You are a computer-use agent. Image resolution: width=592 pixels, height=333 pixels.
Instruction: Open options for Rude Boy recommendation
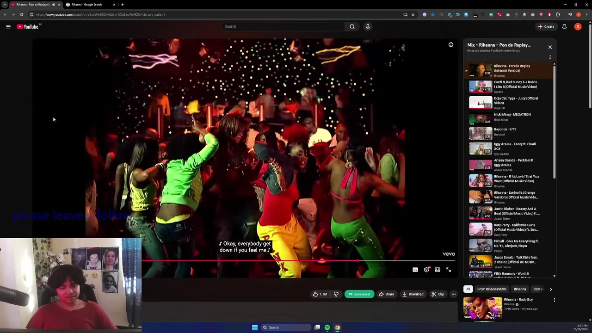click(554, 300)
